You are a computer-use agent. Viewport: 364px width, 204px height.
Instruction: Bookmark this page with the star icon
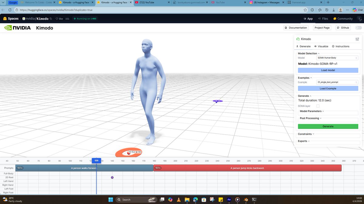(x=305, y=10)
